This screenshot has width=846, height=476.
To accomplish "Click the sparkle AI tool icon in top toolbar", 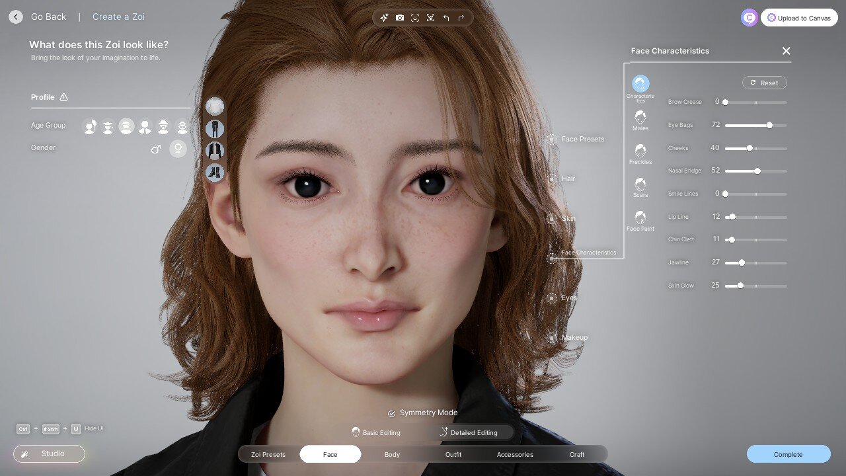I will click(x=384, y=18).
